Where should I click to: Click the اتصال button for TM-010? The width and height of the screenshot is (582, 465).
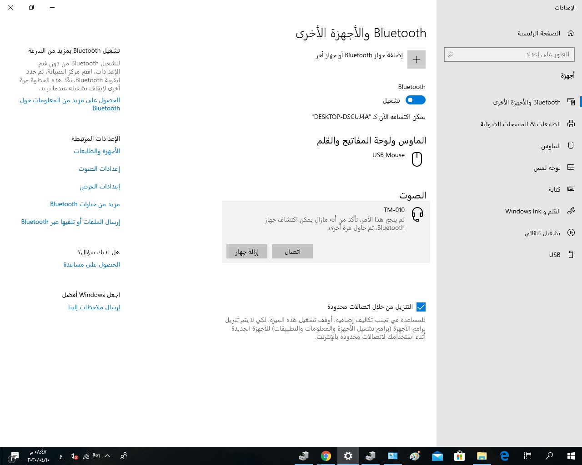click(292, 252)
